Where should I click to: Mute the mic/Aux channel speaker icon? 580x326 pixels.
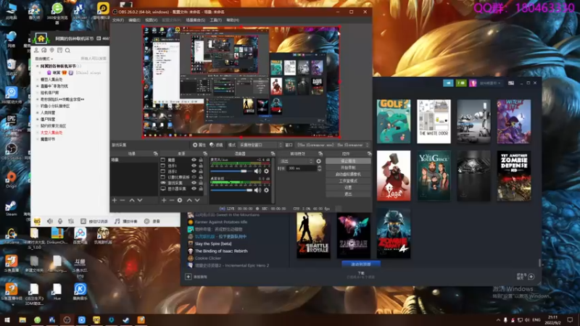point(257,171)
